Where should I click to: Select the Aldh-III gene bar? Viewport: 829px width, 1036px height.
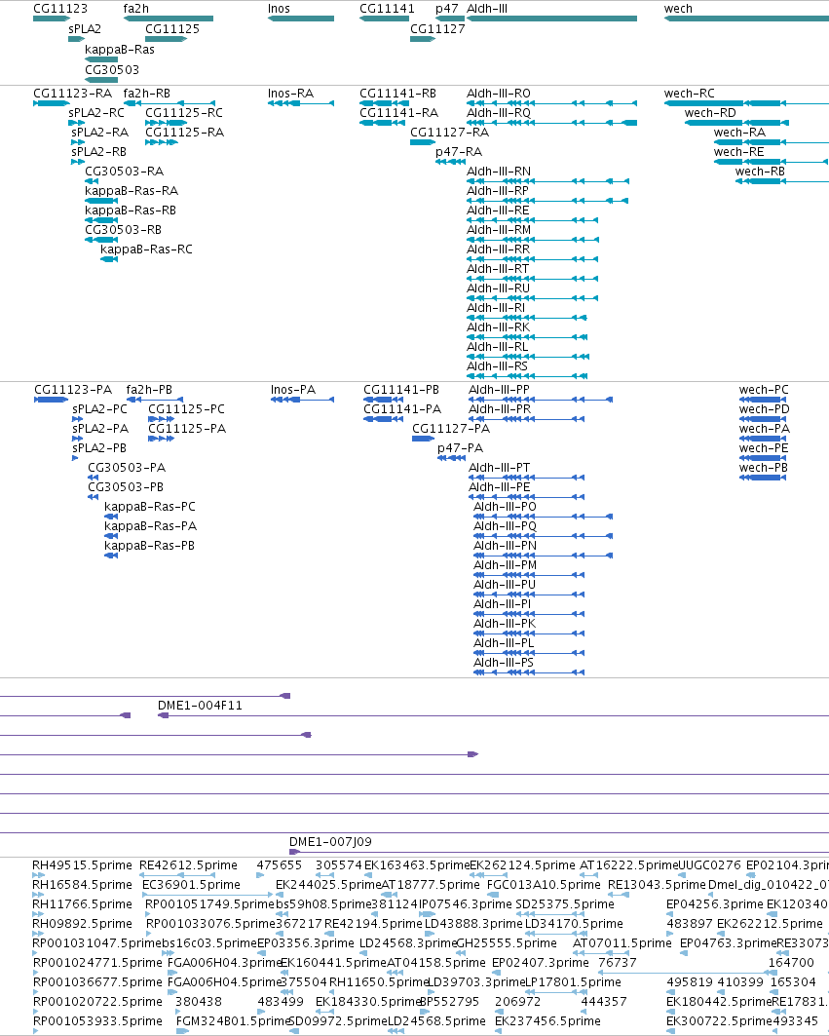click(x=551, y=19)
